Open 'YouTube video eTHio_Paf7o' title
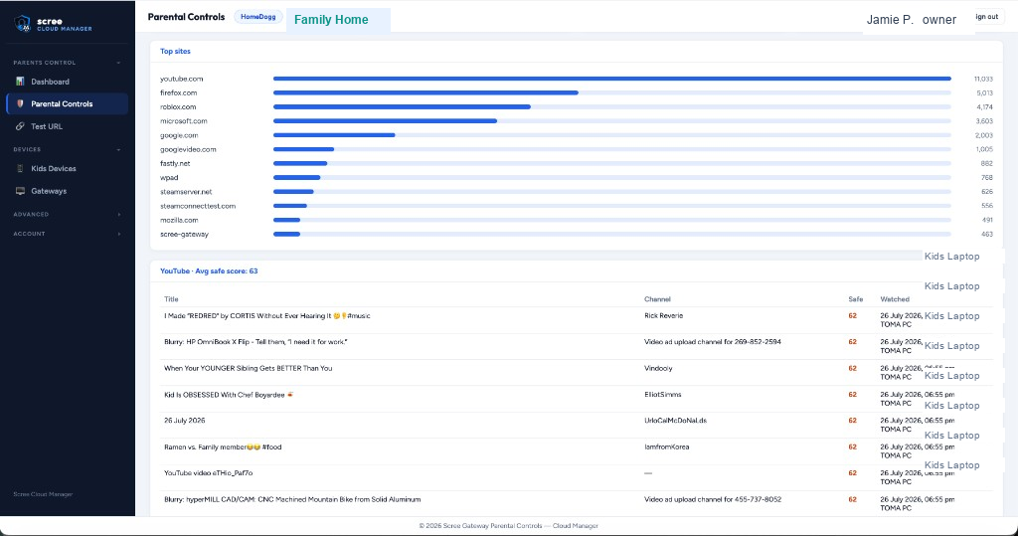This screenshot has width=1018, height=536. pos(209,473)
